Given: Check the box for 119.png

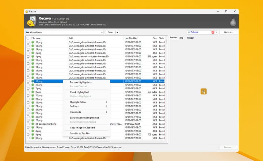Looking at the screenshot, I should click(28, 85).
